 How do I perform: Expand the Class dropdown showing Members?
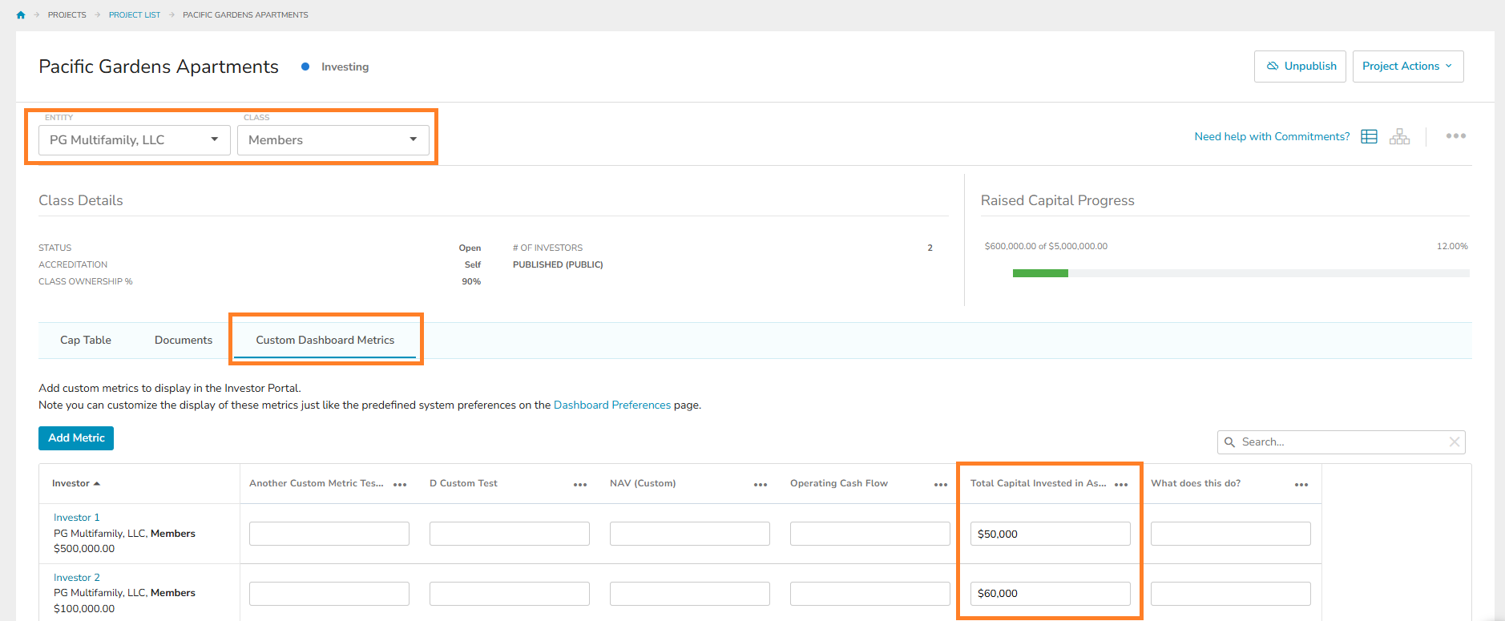pyautogui.click(x=333, y=140)
